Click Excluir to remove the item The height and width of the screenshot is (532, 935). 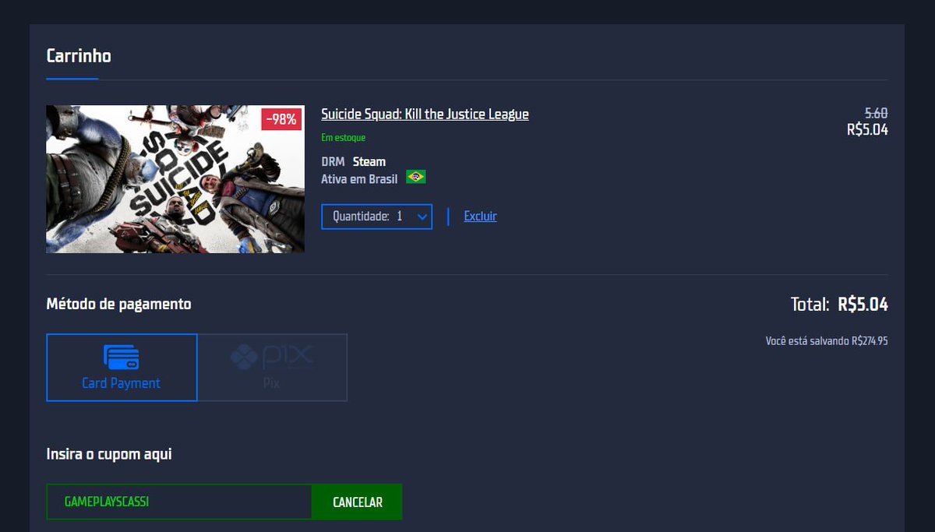(480, 217)
